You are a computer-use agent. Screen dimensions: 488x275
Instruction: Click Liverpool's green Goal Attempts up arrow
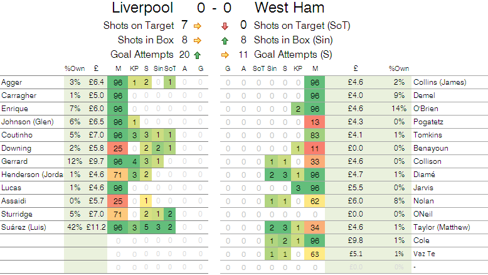[x=197, y=54]
